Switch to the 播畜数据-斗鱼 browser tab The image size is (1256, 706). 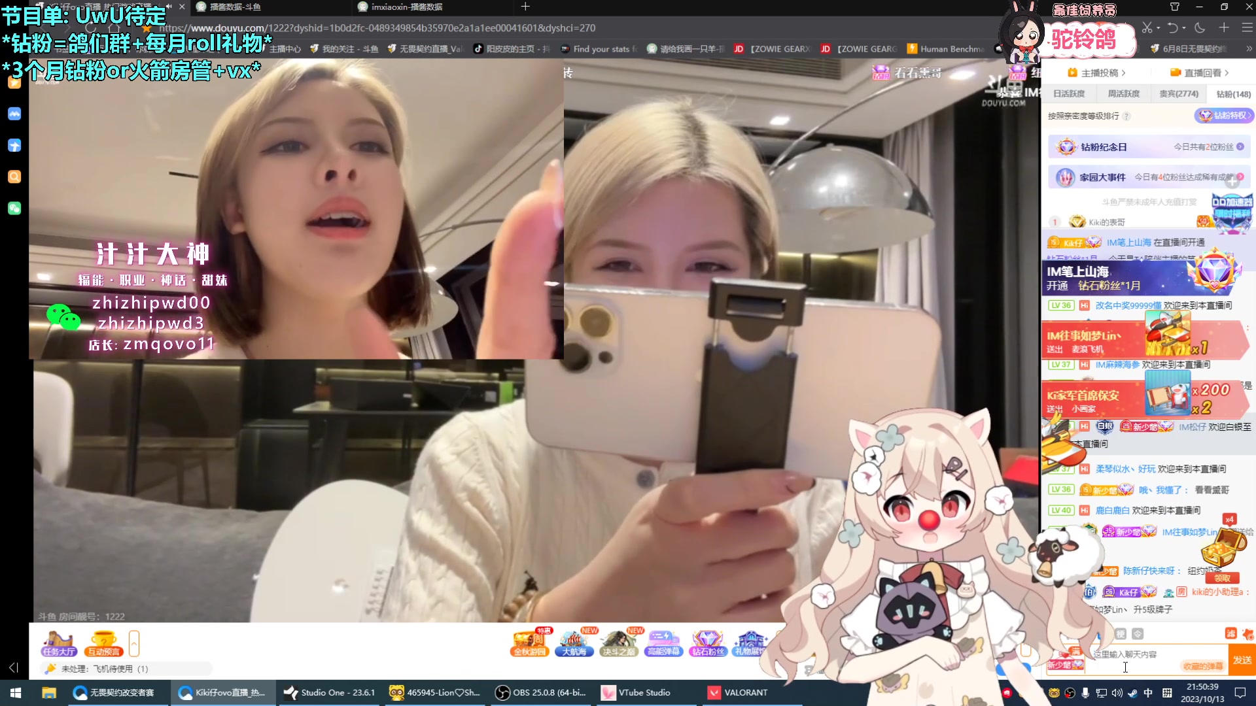coord(270,7)
